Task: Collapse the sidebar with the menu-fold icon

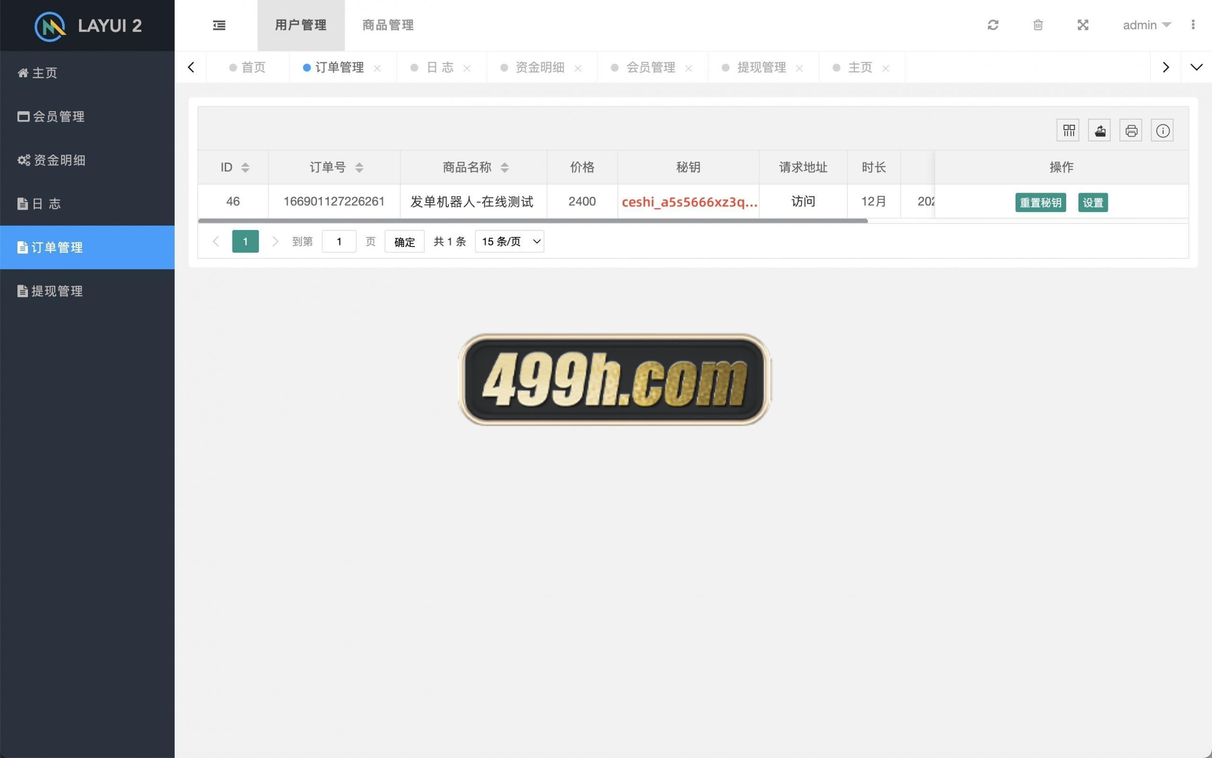Action: [219, 25]
